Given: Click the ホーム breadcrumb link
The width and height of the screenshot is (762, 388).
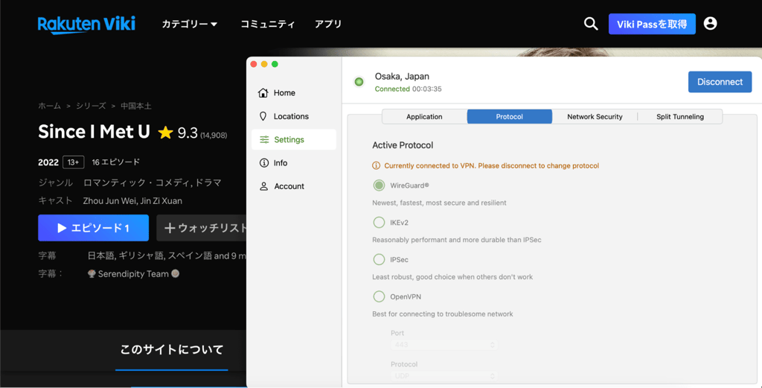Looking at the screenshot, I should (x=50, y=106).
